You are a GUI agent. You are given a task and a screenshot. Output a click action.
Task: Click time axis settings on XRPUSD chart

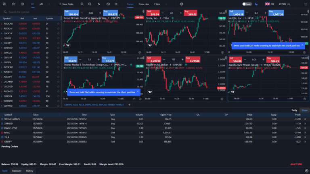click(x=222, y=99)
